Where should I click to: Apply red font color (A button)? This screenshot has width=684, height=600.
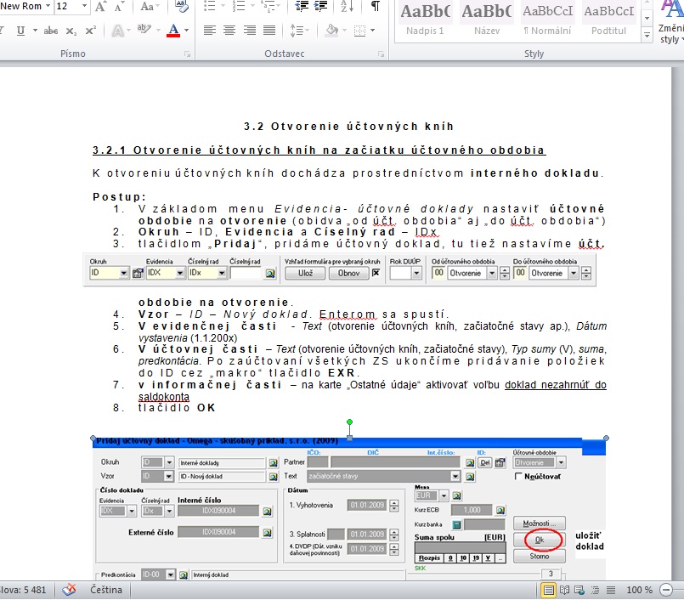coord(173,31)
